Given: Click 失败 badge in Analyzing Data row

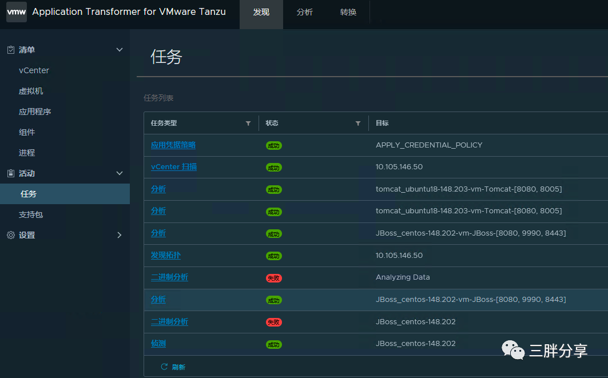Looking at the screenshot, I should tap(274, 278).
